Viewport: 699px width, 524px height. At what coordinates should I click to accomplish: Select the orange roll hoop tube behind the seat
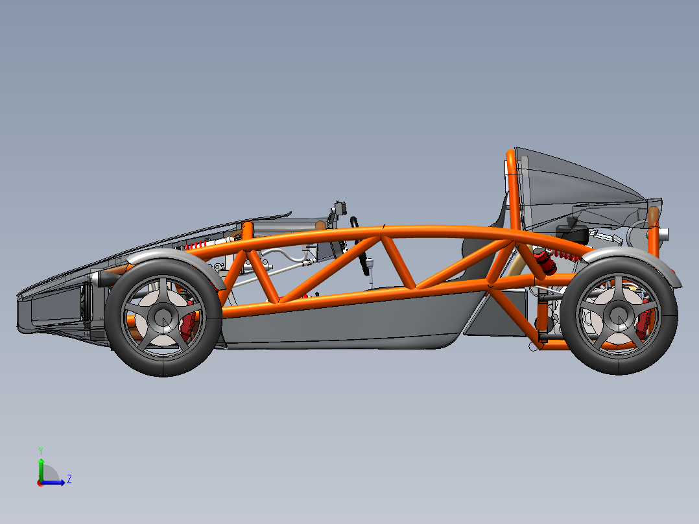[x=513, y=191]
